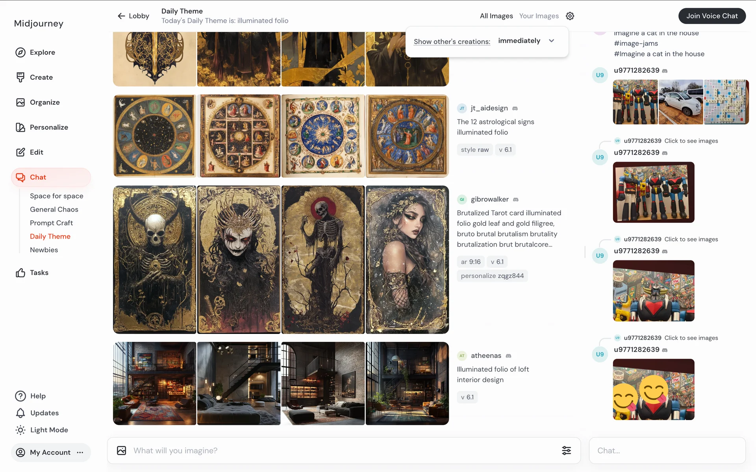The width and height of the screenshot is (756, 472).
Task: Open the Edit pencil icon
Action: [x=20, y=152]
